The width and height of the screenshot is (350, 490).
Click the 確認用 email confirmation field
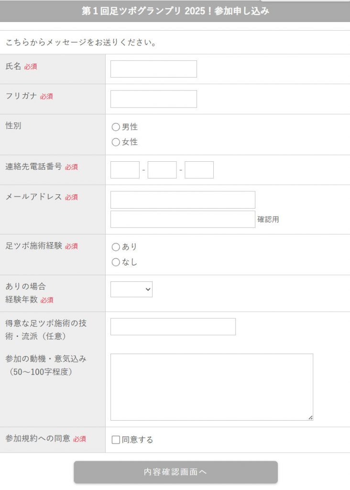182,219
